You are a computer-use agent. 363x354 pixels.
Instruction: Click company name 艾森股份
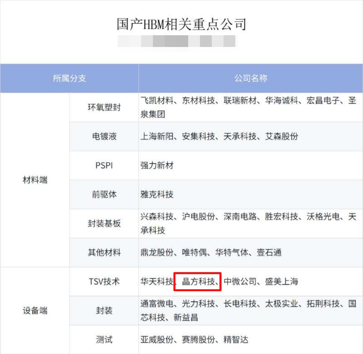(x=282, y=136)
